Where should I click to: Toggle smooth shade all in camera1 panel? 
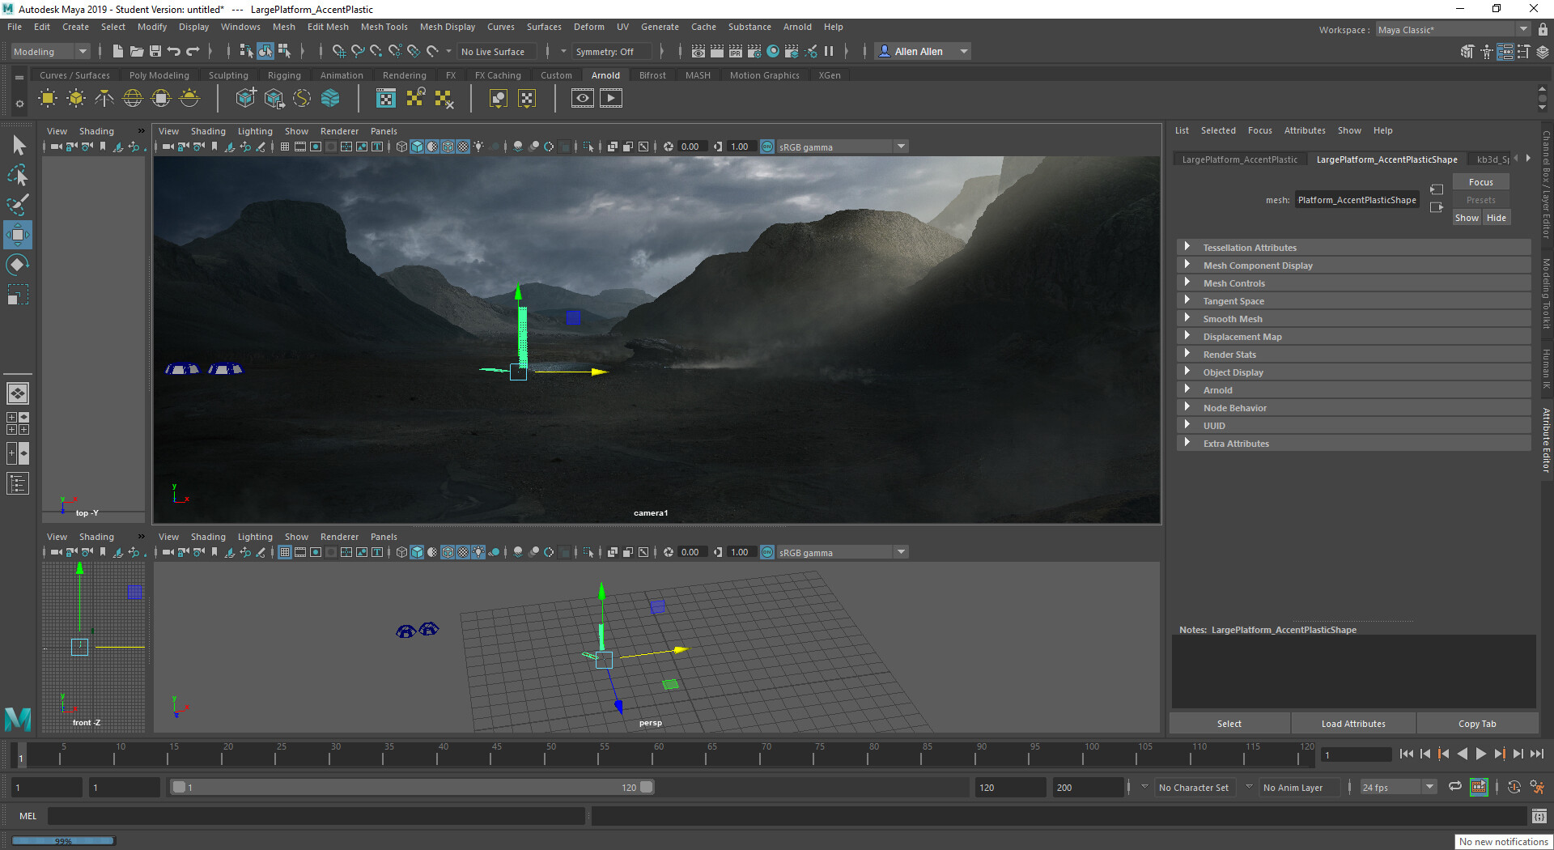coord(417,147)
